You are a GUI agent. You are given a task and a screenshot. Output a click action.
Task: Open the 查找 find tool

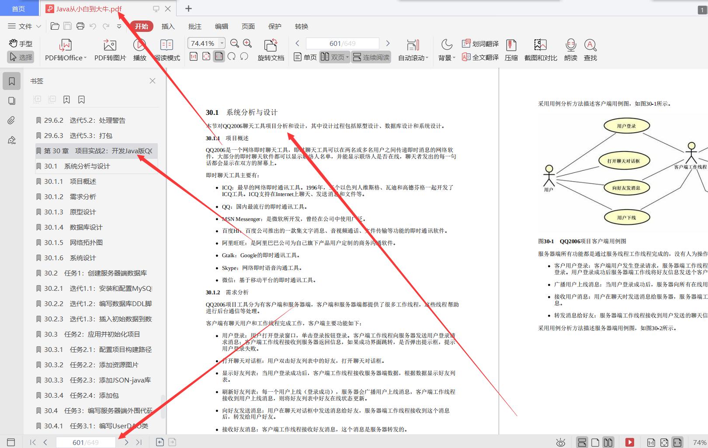(x=590, y=50)
